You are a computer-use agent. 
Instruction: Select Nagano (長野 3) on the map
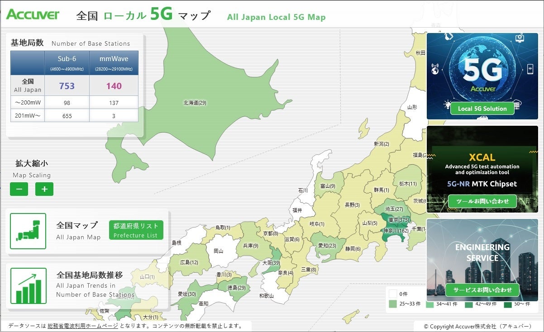click(x=352, y=205)
